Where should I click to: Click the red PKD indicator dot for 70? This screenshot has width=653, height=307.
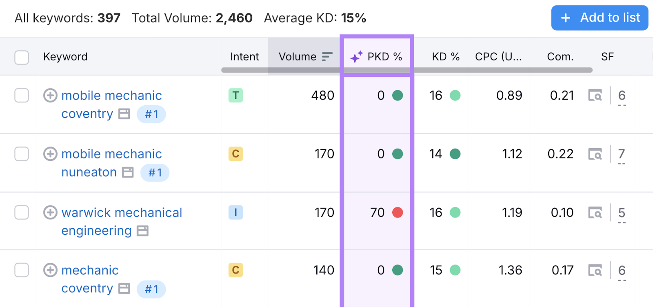(398, 213)
